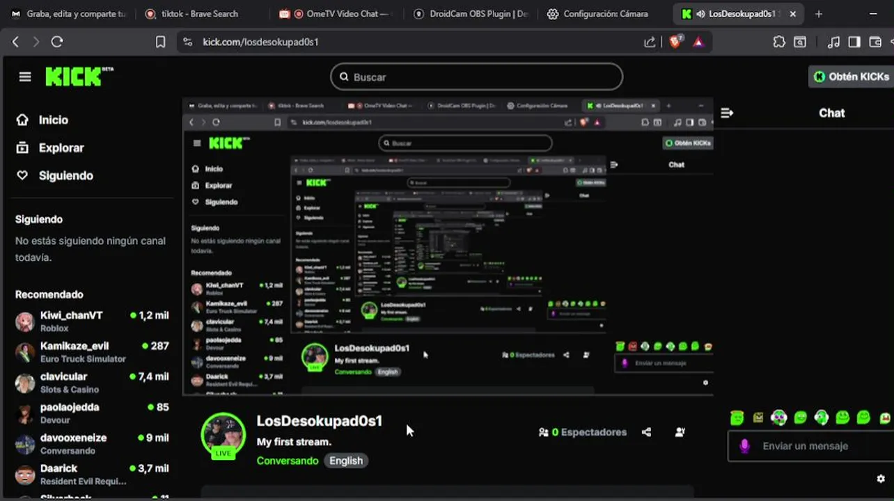Switch to the OmeTV Video Chat tab
This screenshot has width=894, height=501.
pyautogui.click(x=336, y=13)
